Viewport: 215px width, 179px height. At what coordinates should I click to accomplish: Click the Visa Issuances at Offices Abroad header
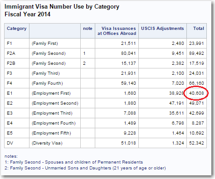[117, 31]
